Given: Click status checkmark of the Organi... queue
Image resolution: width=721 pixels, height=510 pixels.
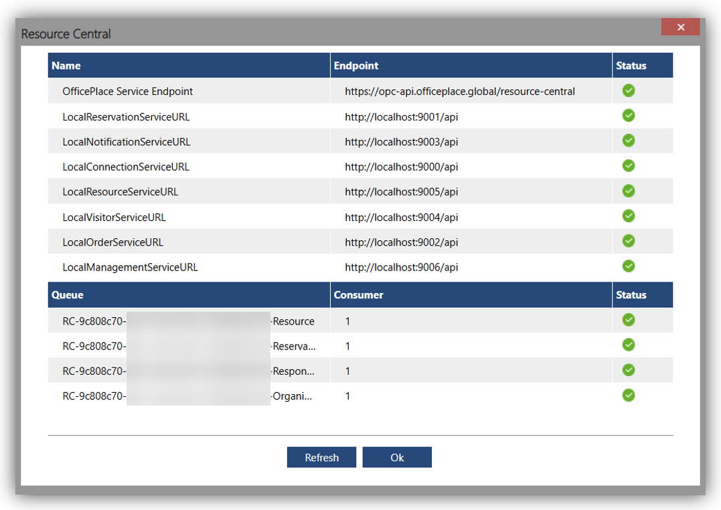Looking at the screenshot, I should 629,395.
